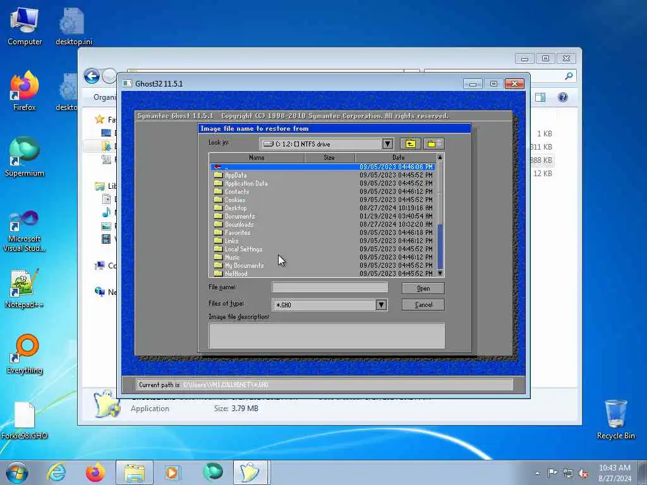The width and height of the screenshot is (647, 485).
Task: Click the Current path bar in Ghost32
Action: (x=324, y=385)
